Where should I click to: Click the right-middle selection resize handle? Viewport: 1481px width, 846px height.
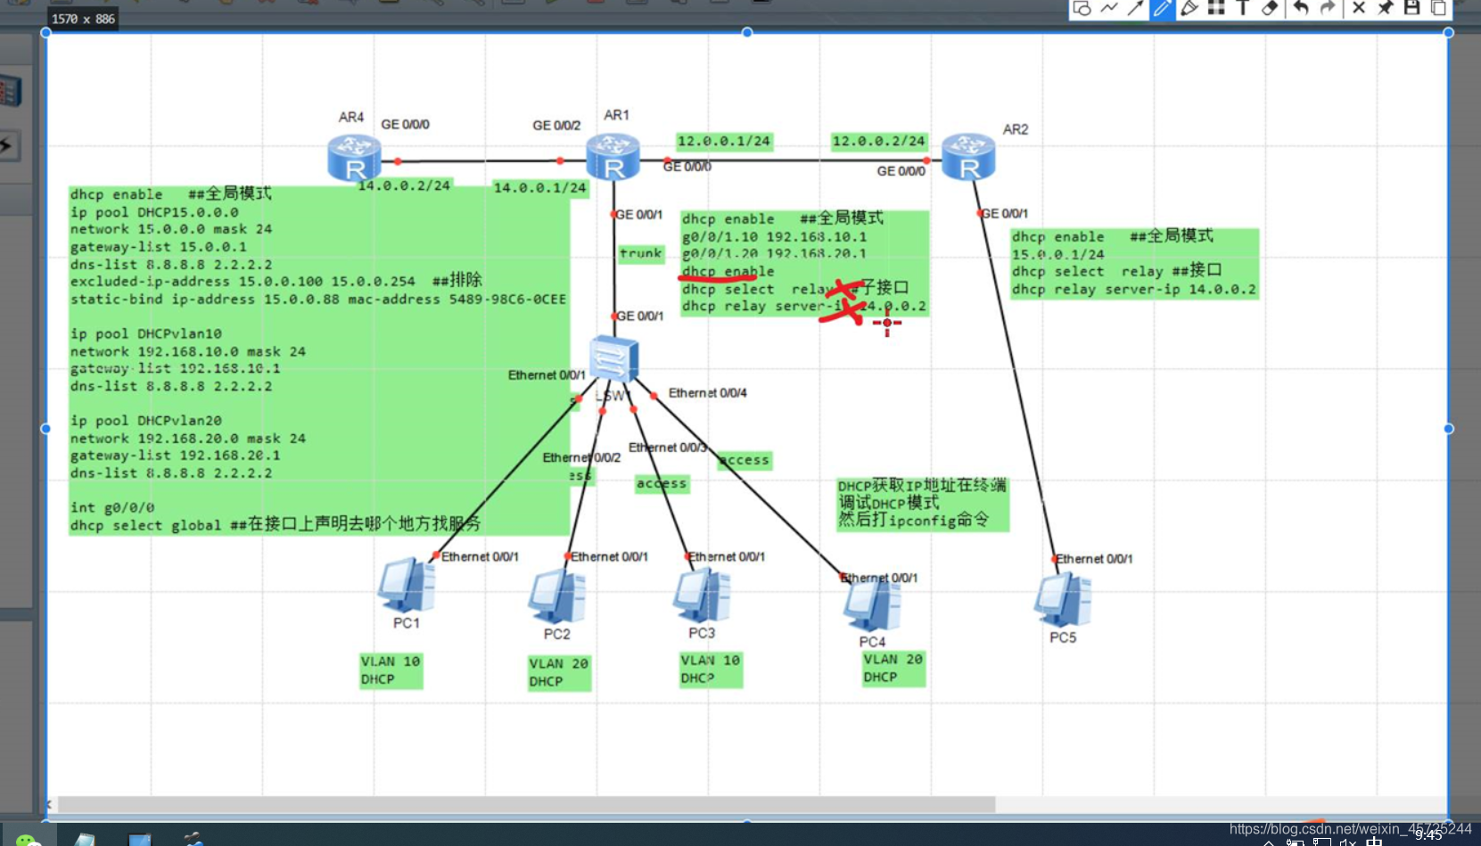[1449, 429]
